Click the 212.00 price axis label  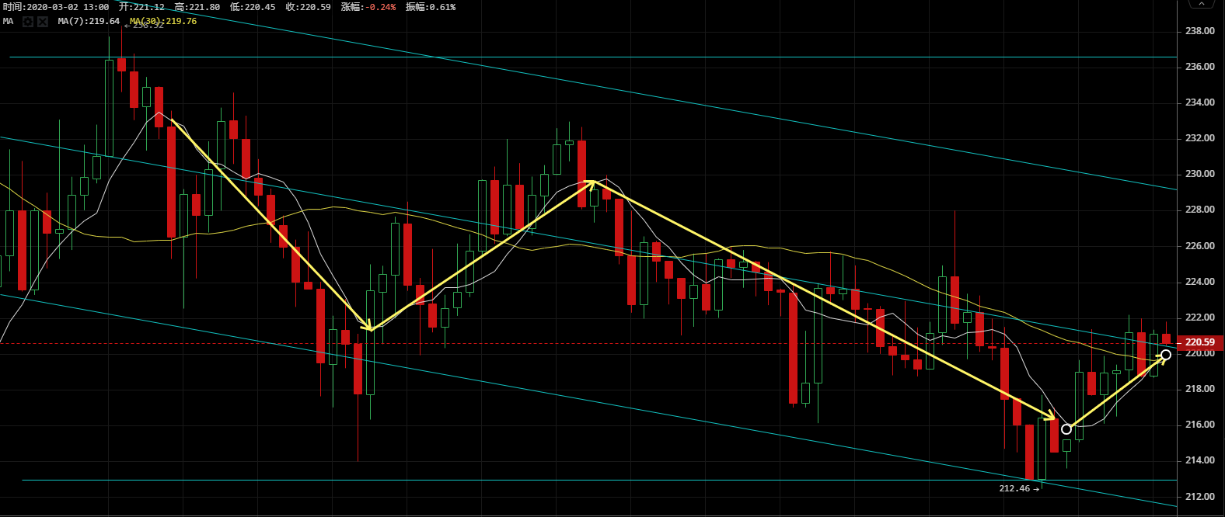tap(1200, 496)
